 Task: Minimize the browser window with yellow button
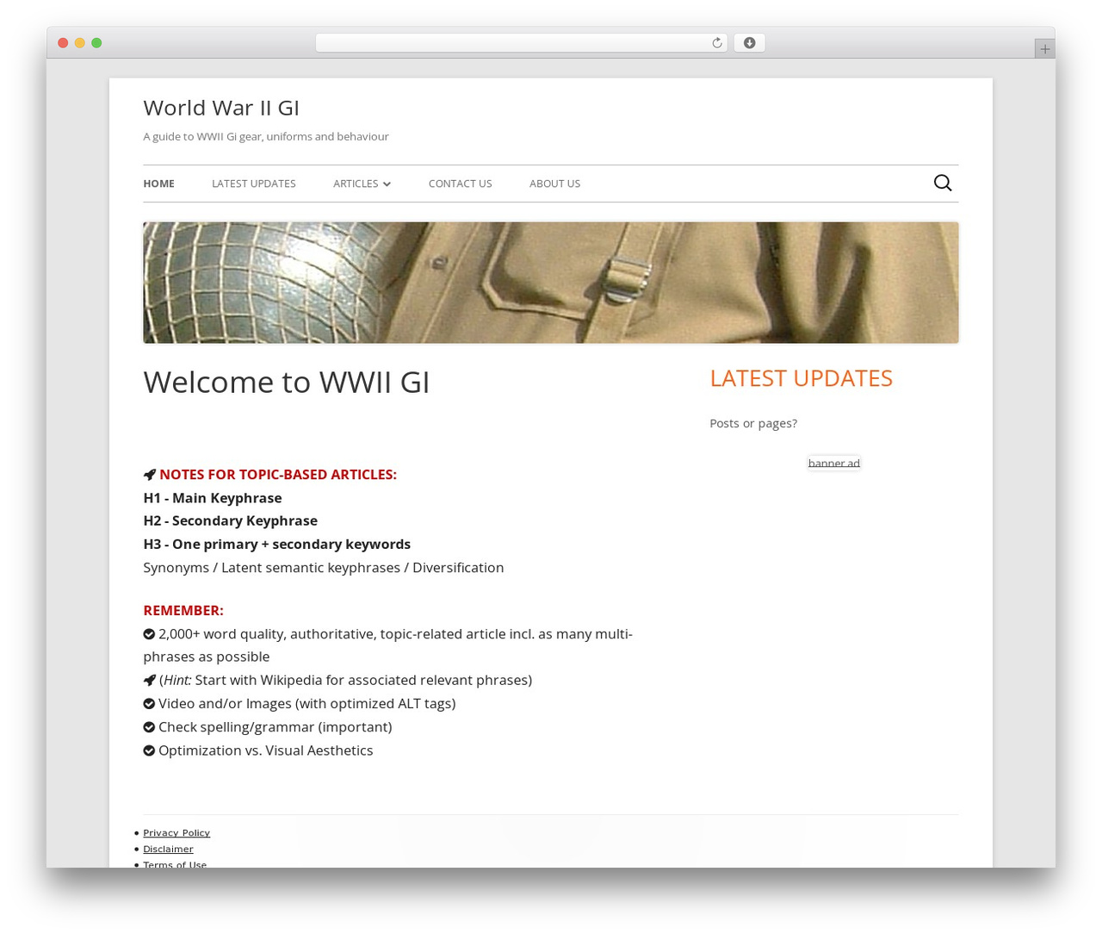[80, 43]
